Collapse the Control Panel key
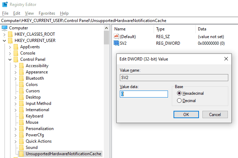 (10, 59)
